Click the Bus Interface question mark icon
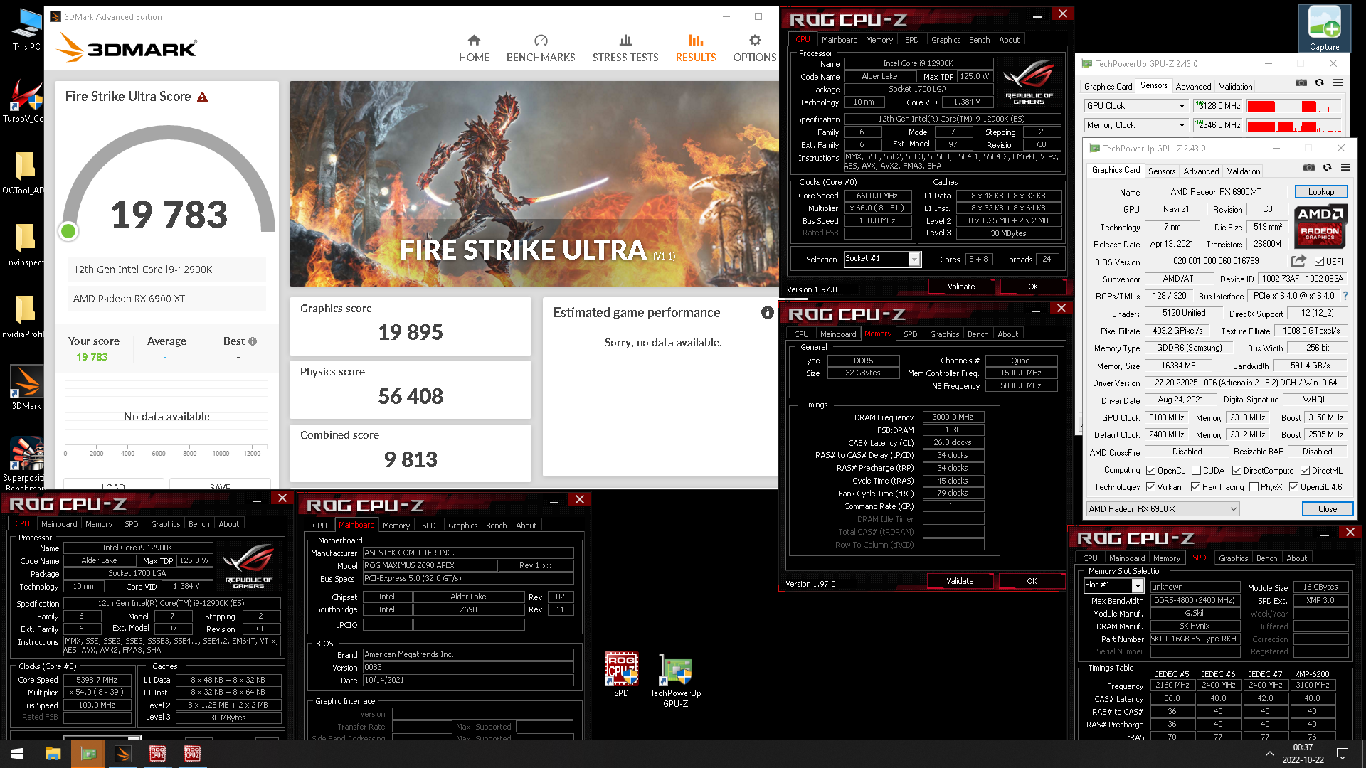 point(1345,296)
